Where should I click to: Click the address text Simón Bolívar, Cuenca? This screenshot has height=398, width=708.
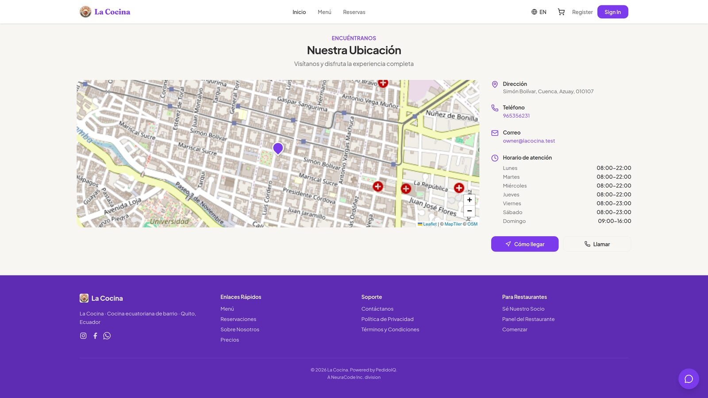tap(548, 92)
